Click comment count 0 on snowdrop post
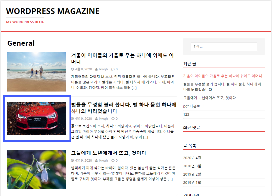This screenshot has height=196, width=272. [x=116, y=160]
